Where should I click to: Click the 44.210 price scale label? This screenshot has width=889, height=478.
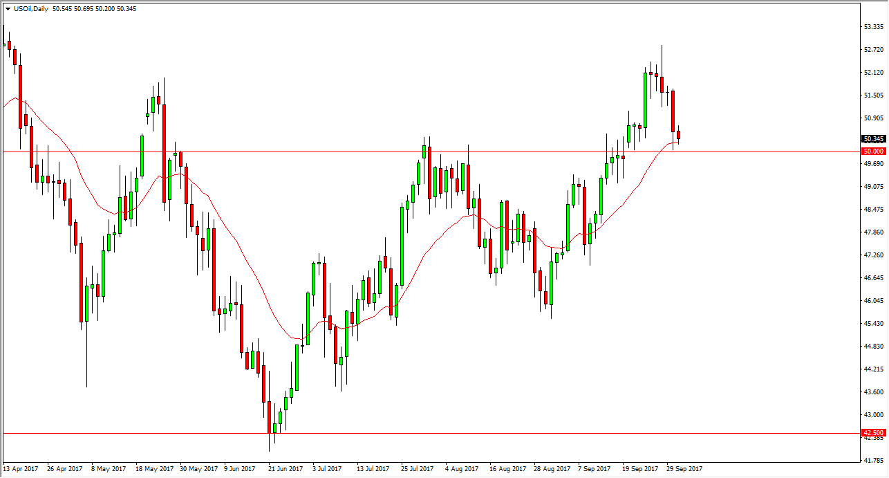pos(874,370)
